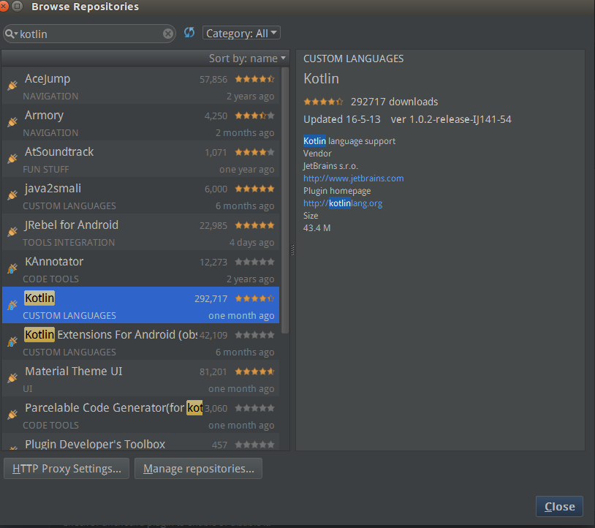Screen dimensions: 595x528
Task: Reload the plugin list
Action: (189, 33)
